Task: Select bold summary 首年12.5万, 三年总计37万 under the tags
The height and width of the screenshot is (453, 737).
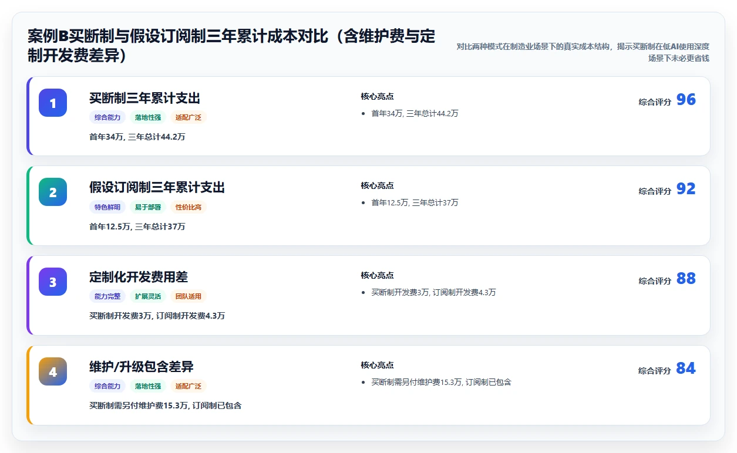Action: point(137,226)
